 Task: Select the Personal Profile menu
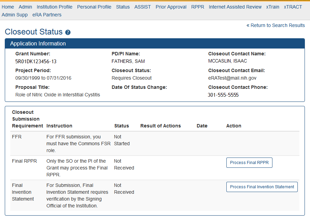coord(94,7)
